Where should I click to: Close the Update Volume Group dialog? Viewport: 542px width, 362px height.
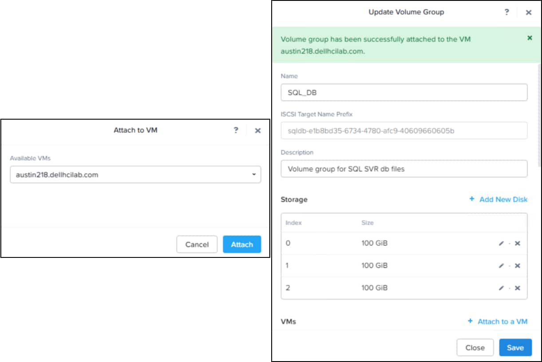(x=528, y=12)
